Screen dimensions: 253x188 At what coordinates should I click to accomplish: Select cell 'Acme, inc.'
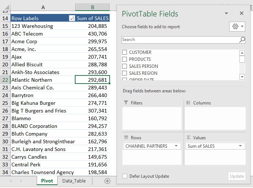(43, 49)
